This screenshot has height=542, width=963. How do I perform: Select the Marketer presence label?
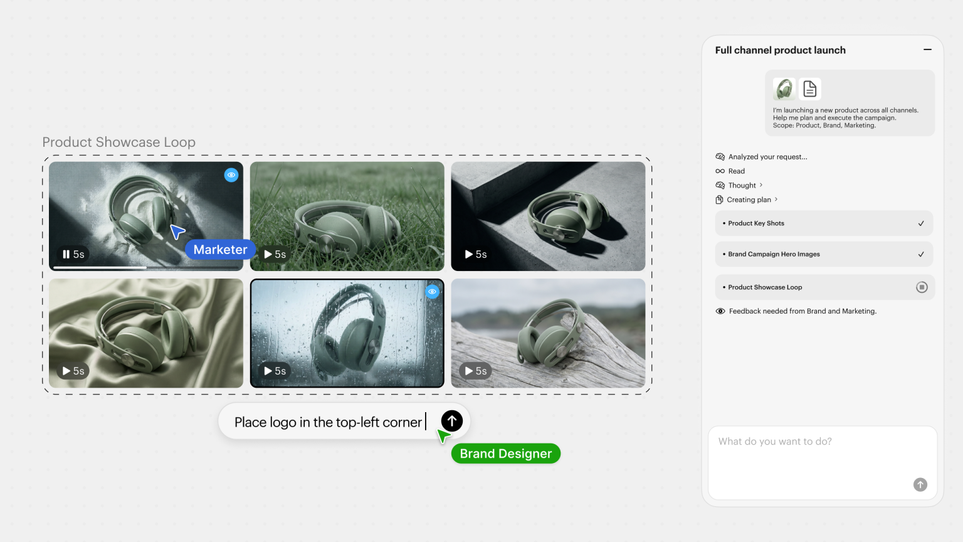tap(220, 249)
